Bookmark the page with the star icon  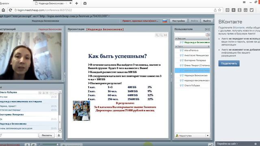220,10
